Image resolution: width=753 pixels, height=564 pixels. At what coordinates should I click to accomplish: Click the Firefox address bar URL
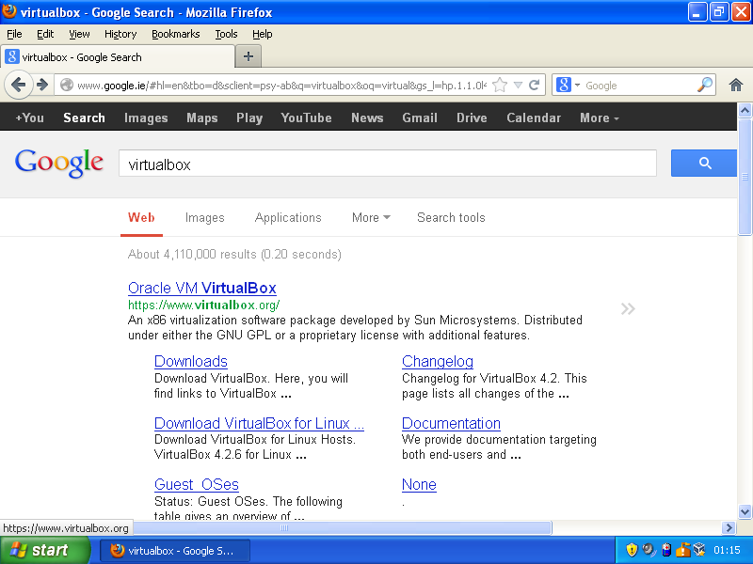[281, 86]
